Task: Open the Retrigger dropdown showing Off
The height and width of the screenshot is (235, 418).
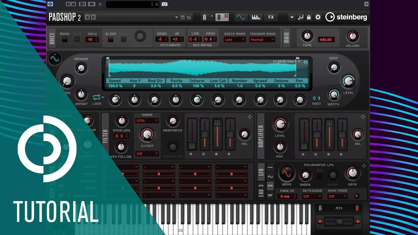Action: tap(312, 196)
